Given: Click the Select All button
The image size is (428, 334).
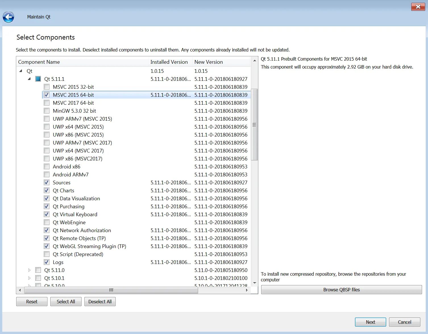Looking at the screenshot, I should (66, 302).
